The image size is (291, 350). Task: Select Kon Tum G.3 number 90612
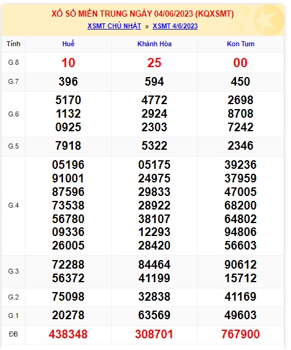[240, 265]
